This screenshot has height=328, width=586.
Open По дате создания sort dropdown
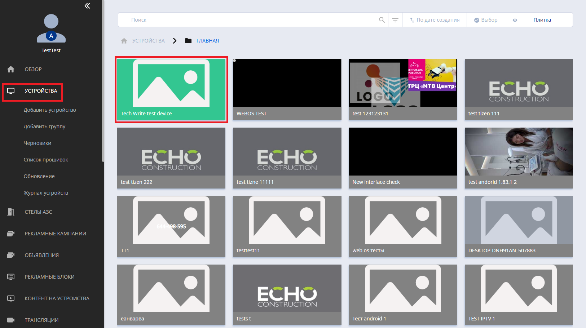point(435,20)
